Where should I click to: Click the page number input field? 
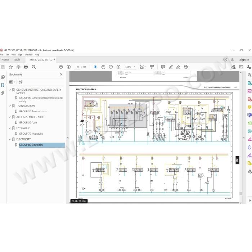pyautogui.click(x=77, y=67)
